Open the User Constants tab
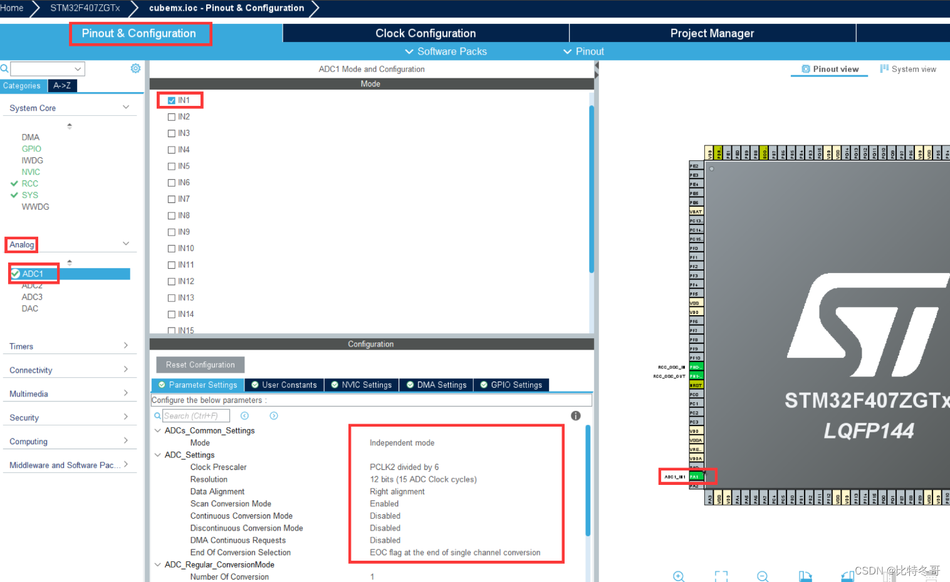Viewport: 950px width, 582px height. (x=284, y=385)
